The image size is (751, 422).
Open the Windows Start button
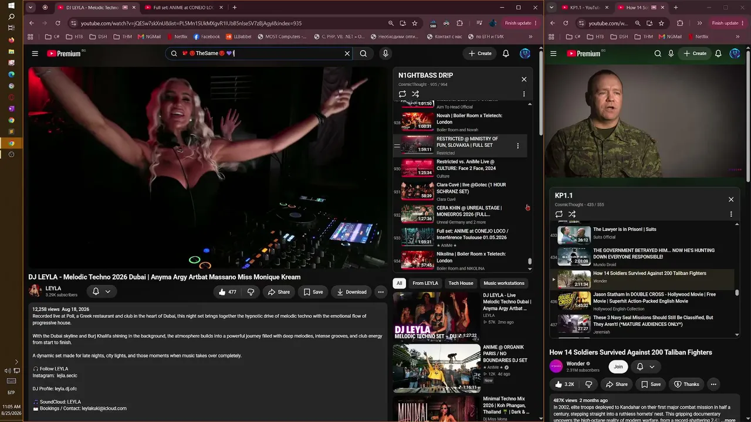tap(11, 5)
